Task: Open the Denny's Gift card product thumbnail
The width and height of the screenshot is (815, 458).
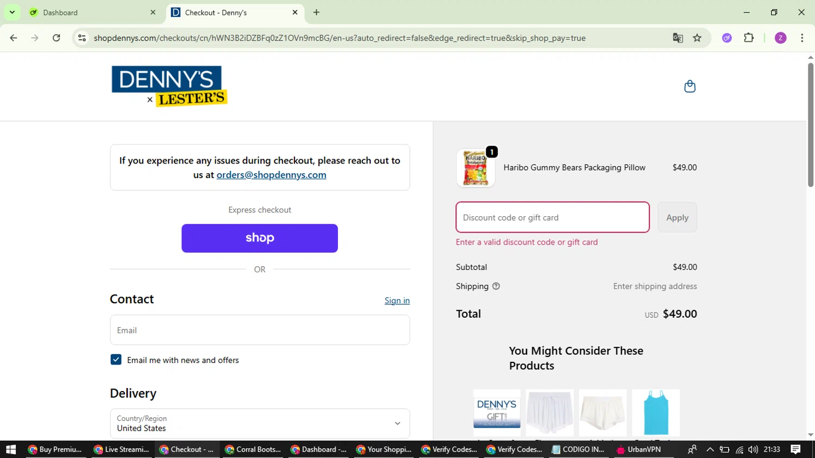Action: (497, 412)
